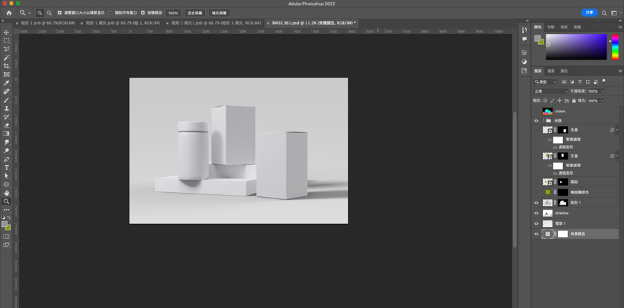Select the Eraser tool
This screenshot has height=308, width=624.
click(6, 126)
